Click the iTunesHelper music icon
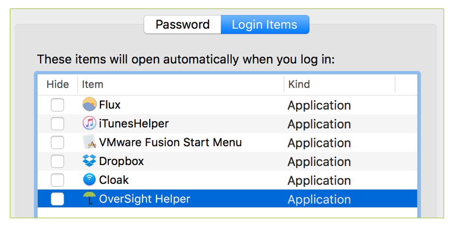The height and width of the screenshot is (229, 453). [x=89, y=123]
